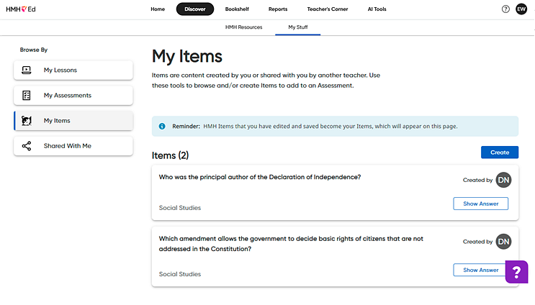Viewport: 535px width, 305px height.
Task: Switch to the My Stuff tab
Action: (x=298, y=27)
